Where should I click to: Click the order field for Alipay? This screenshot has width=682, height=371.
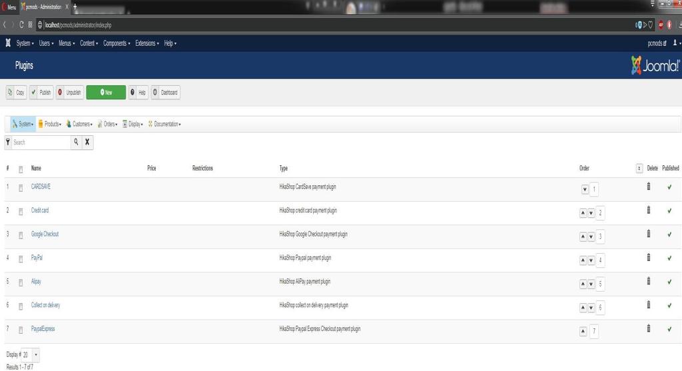pos(600,284)
